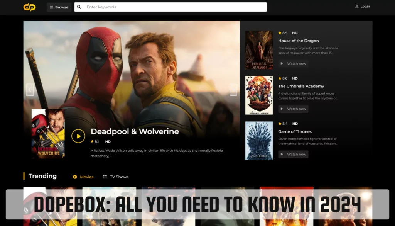Click the DopeBox logo icon
Viewport: 395px width, 226px height.
pos(29,7)
